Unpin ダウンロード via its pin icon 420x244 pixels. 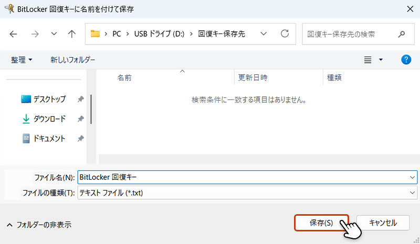pyautogui.click(x=81, y=119)
